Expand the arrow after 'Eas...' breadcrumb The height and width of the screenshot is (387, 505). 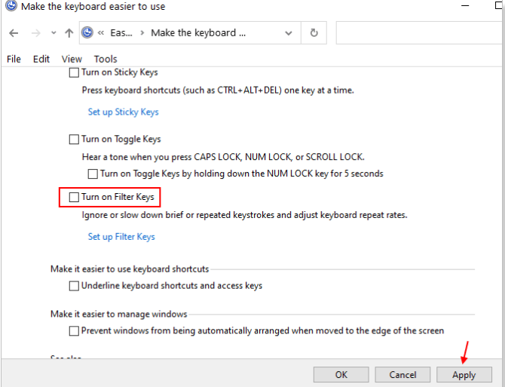coord(142,33)
